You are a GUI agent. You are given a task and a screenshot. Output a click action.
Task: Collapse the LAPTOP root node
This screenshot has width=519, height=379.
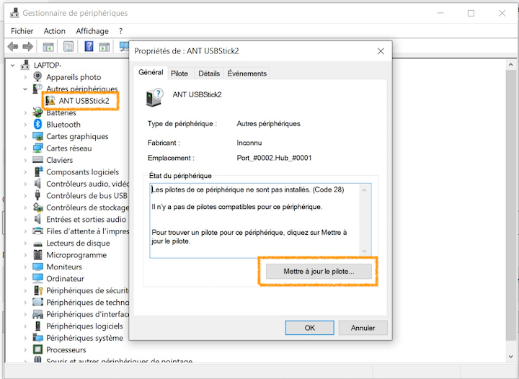pyautogui.click(x=12, y=65)
